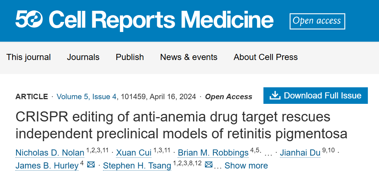Click envelope icon next to James B. Hurley

tap(91, 165)
